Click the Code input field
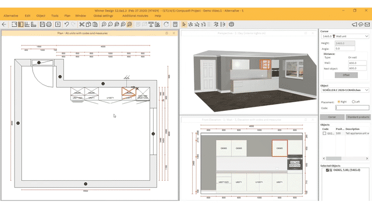 pos(352,108)
